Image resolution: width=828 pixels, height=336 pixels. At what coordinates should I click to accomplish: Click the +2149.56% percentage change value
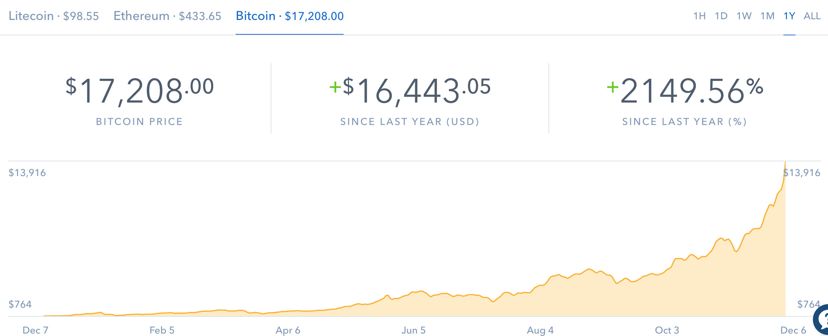(685, 91)
